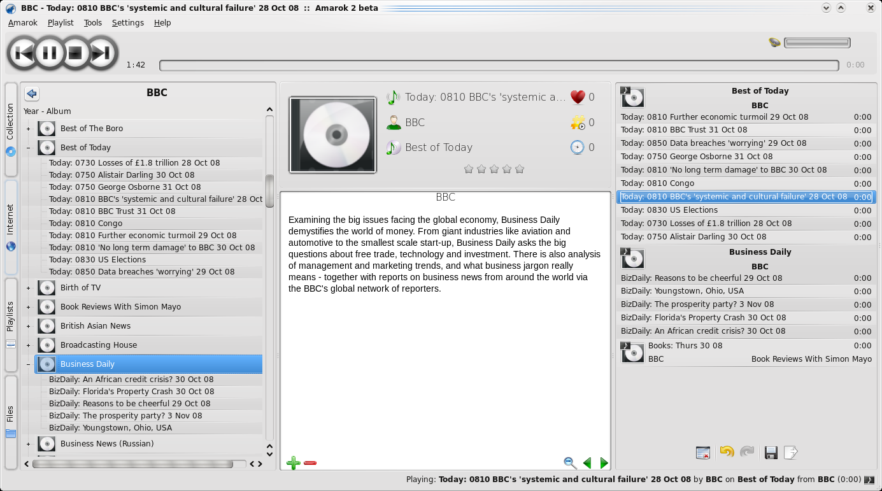
Task: Open the Amarok menu
Action: 23,23
